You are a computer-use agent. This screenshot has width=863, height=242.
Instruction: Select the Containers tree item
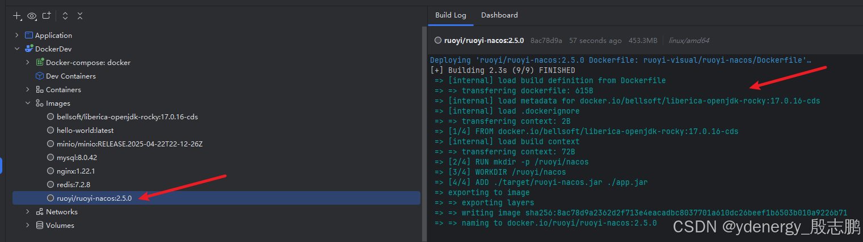tap(64, 89)
